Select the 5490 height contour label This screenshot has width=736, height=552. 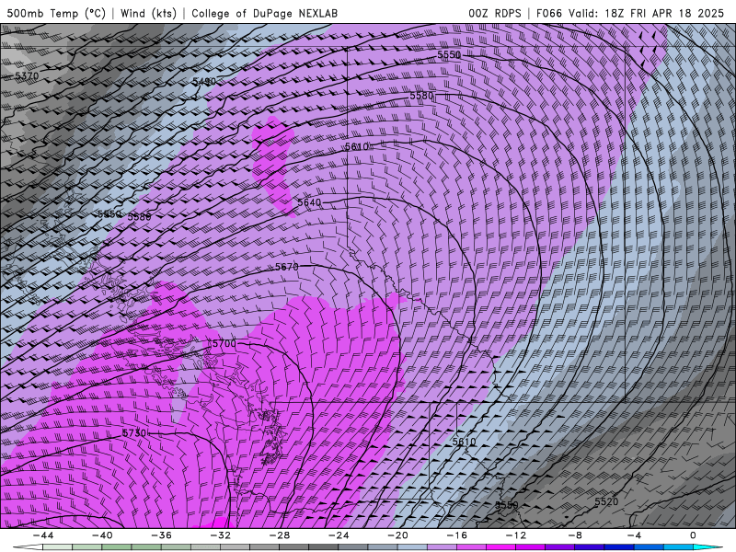click(x=204, y=82)
